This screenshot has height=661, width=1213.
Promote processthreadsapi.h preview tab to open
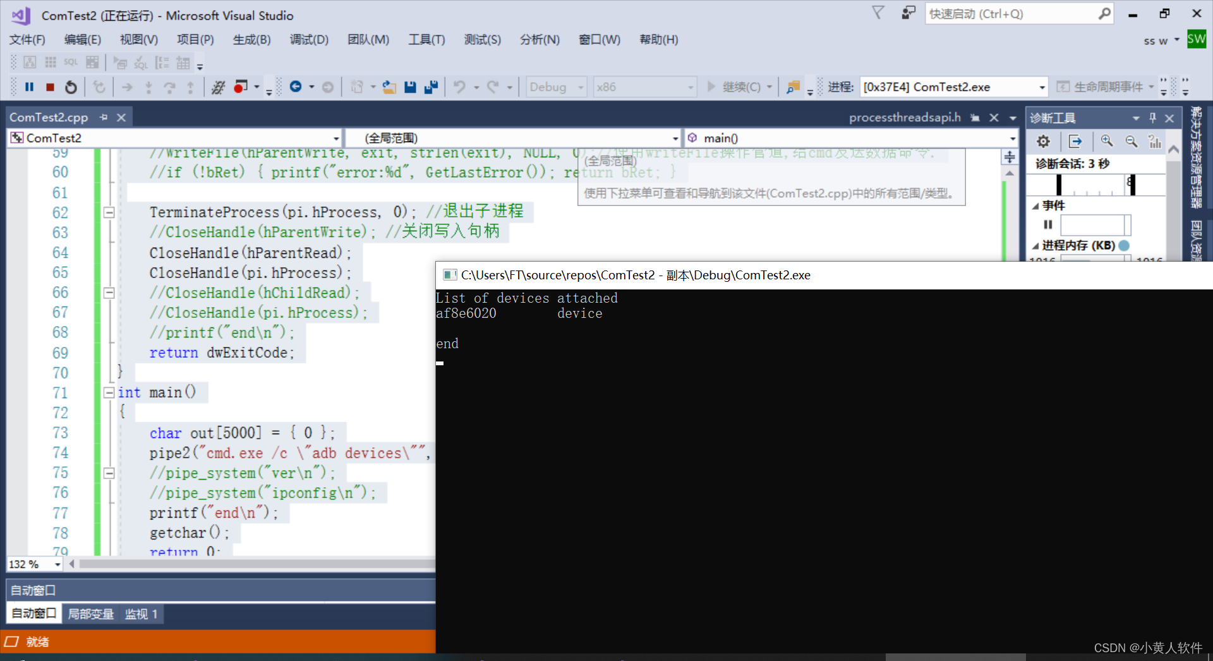pyautogui.click(x=975, y=118)
